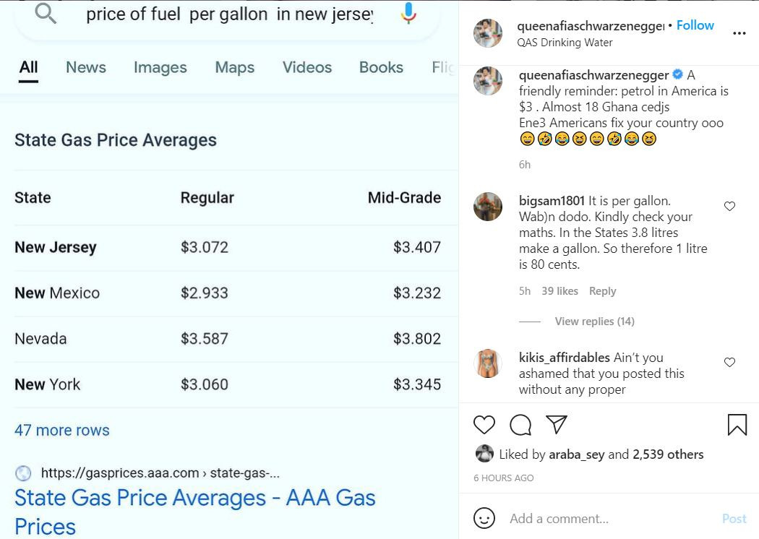The width and height of the screenshot is (759, 539).
Task: Toggle like on kikis_affirdables' comment heart
Action: click(x=729, y=363)
